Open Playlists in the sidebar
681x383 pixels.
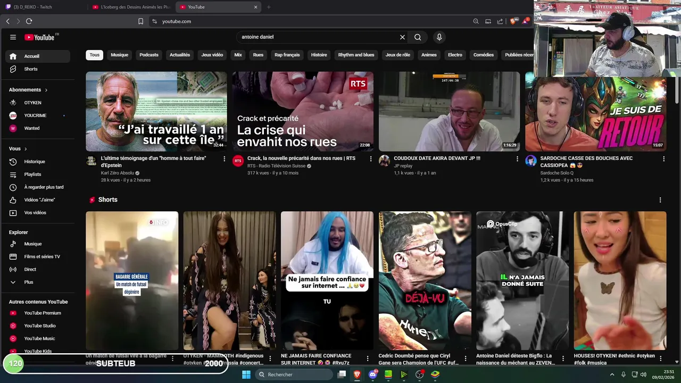pos(38,174)
